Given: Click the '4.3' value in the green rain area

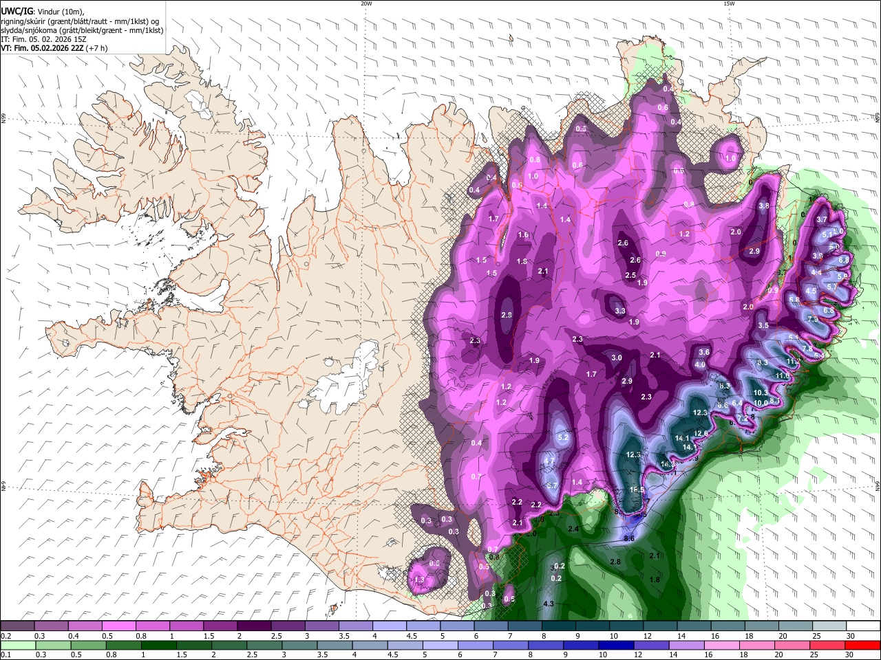Looking at the screenshot, I should click(549, 604).
